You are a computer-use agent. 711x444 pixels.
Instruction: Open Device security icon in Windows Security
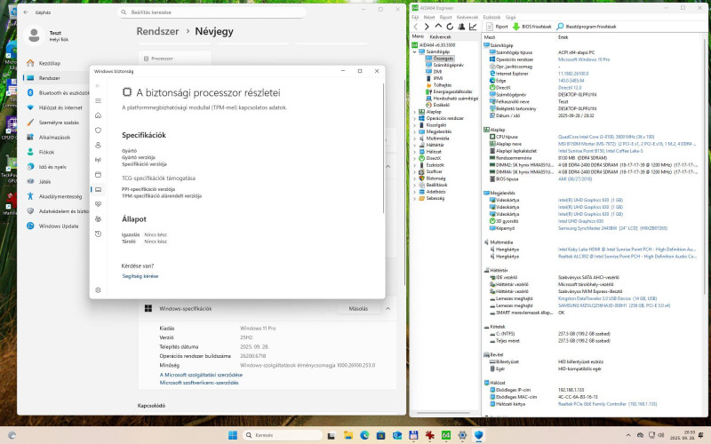click(98, 189)
